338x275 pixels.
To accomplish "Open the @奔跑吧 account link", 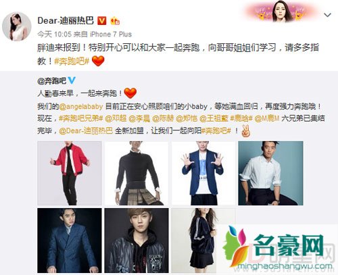I will tap(52, 80).
